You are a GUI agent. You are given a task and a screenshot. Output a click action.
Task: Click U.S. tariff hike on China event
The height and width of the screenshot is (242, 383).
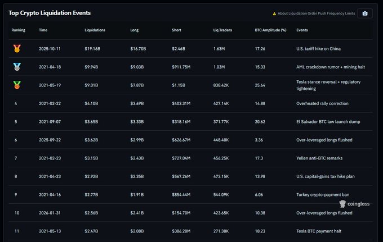(318, 49)
